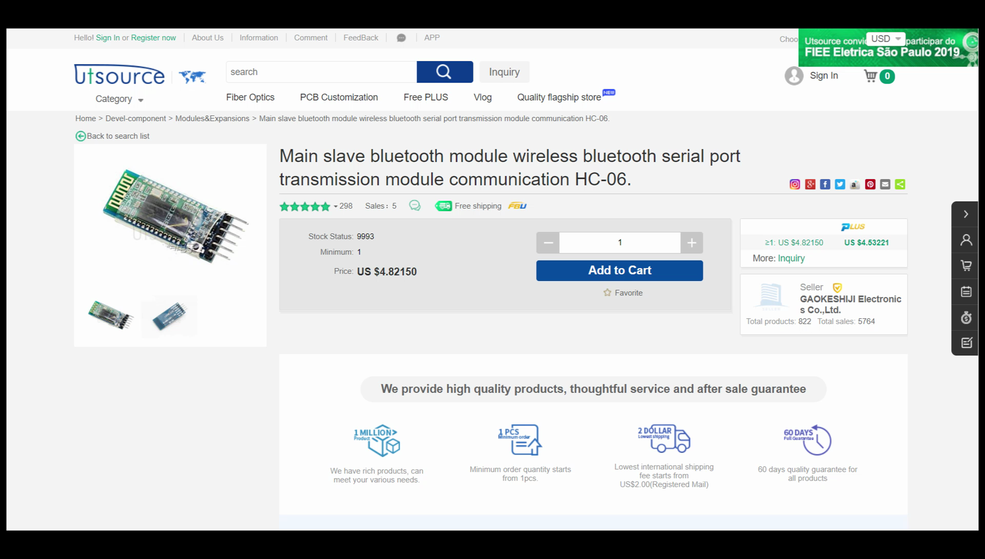Image resolution: width=985 pixels, height=559 pixels.
Task: Share product on Instagram
Action: tap(795, 185)
